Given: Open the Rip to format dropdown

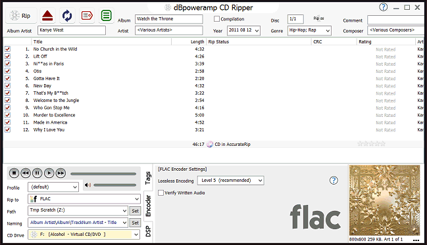Looking at the screenshot, I should tap(137, 199).
